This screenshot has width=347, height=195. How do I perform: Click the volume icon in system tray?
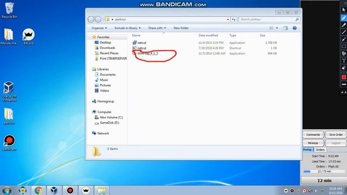point(316,191)
